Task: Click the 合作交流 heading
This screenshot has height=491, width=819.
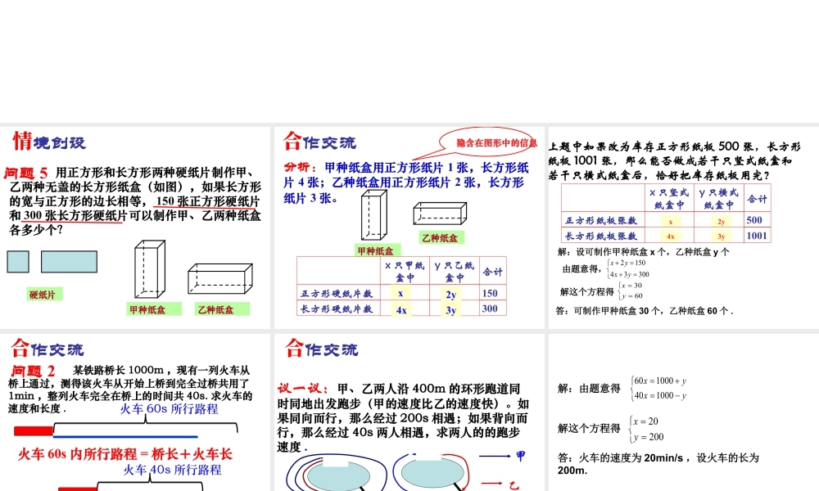Action: [x=322, y=141]
